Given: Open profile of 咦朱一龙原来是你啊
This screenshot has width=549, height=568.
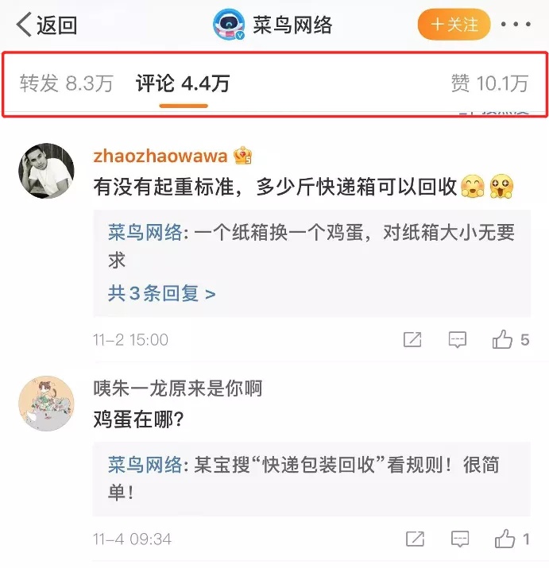Looking at the screenshot, I should coord(177,388).
